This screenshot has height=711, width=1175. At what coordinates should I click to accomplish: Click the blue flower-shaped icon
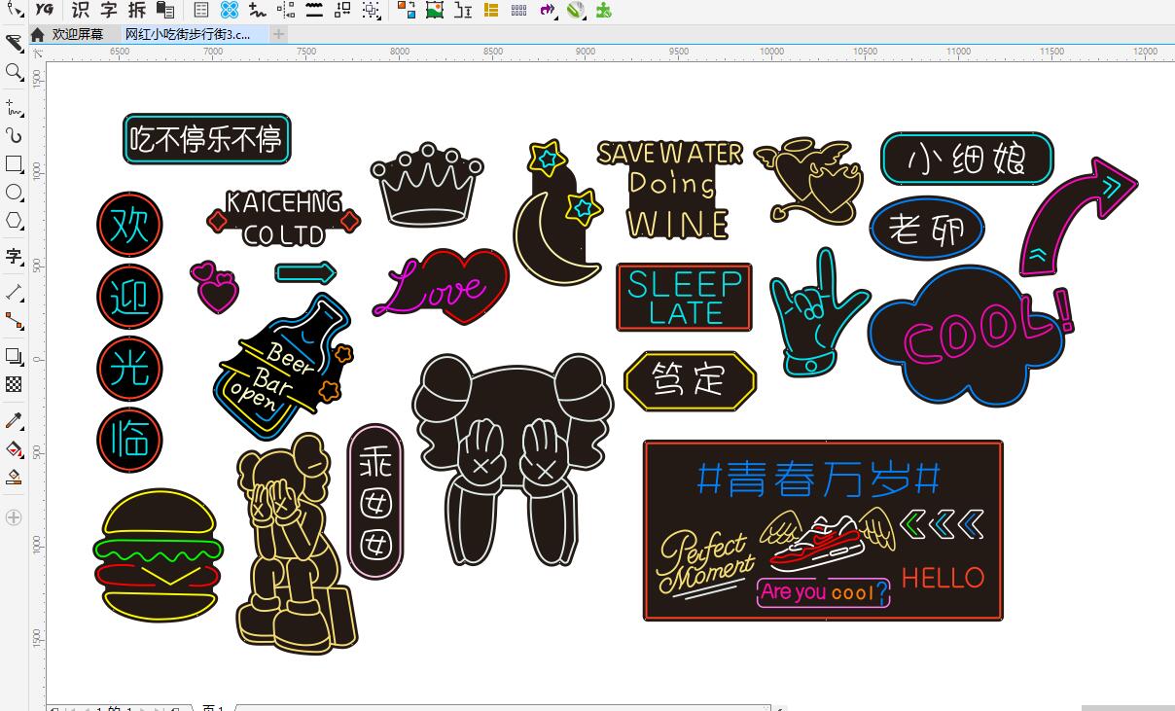[230, 10]
